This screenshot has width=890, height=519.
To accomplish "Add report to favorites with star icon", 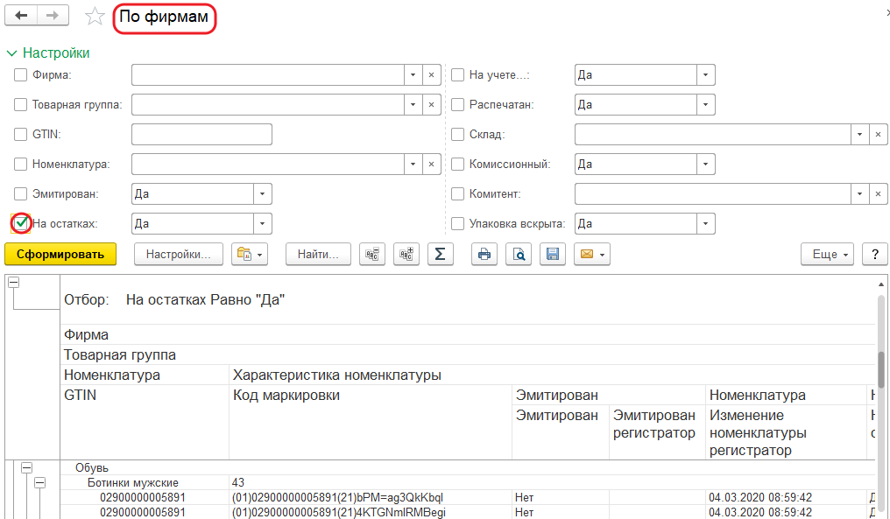I will point(95,18).
